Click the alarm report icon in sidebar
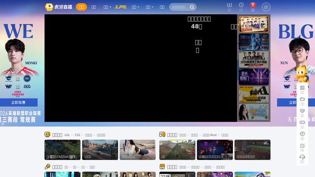The height and width of the screenshot is (177, 315). (x=302, y=145)
